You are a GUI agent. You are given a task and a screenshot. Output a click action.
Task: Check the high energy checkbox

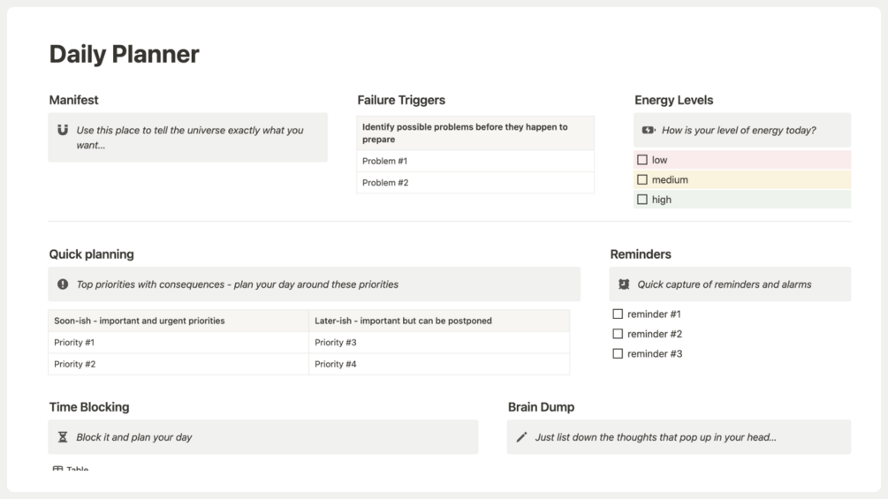(642, 200)
